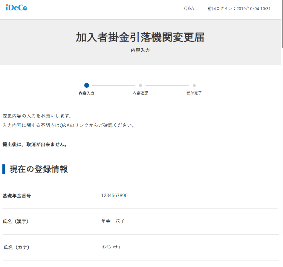Viewport: 283px width, 267px height.
Task: Click the blue bar beside 現在の登録情報
Action: coord(4,169)
